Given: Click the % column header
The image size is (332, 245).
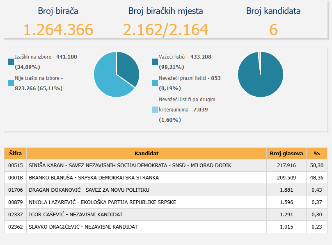Looking at the screenshot, I should 317,154.
